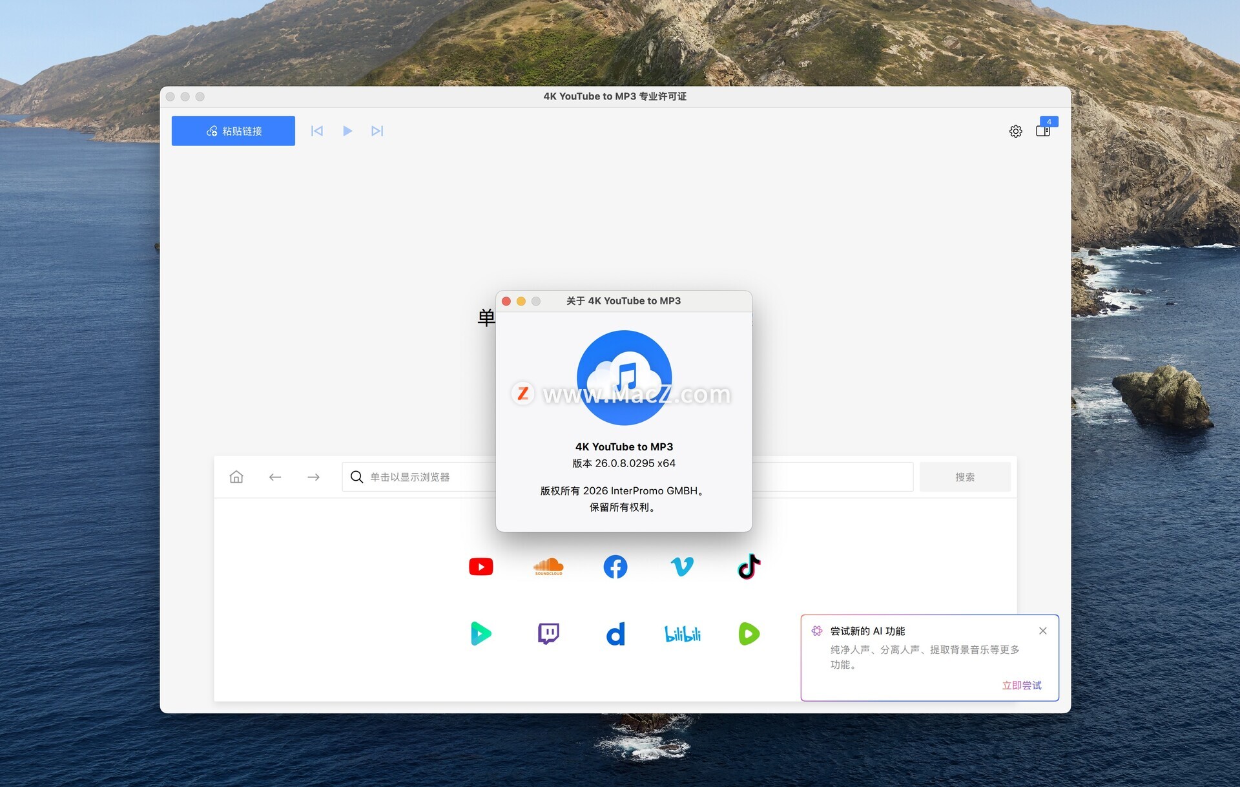Viewport: 1240px width, 787px height.
Task: Skip to the previous track
Action: click(x=316, y=131)
